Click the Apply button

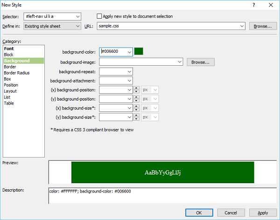click(x=263, y=213)
